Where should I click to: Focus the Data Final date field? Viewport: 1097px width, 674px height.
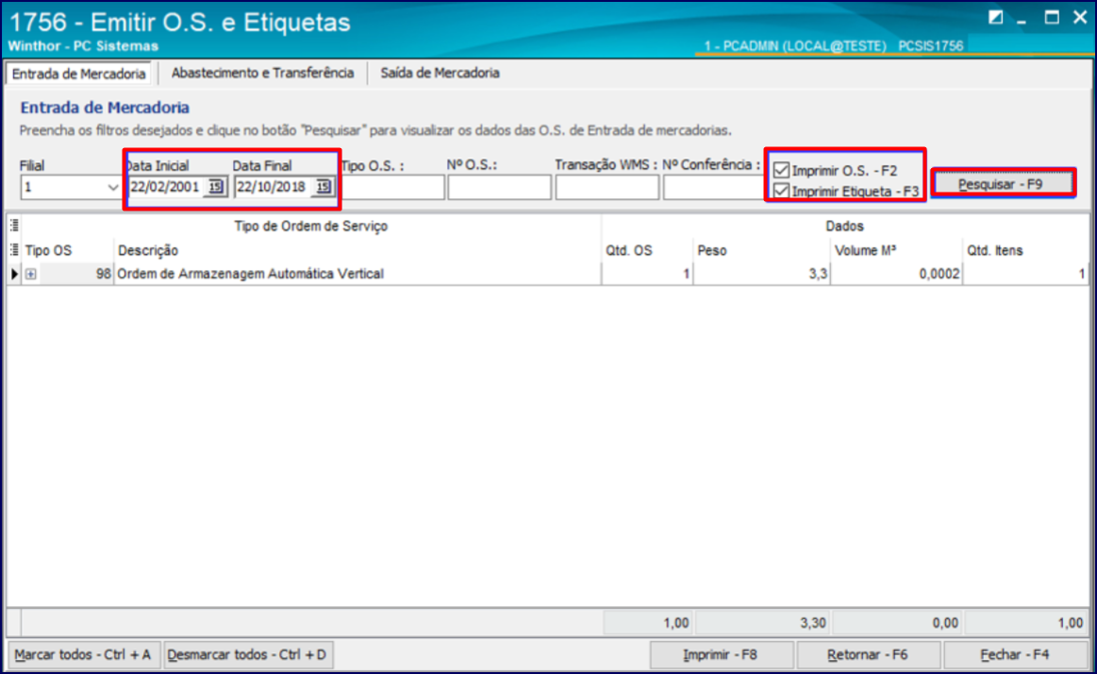[x=273, y=187]
